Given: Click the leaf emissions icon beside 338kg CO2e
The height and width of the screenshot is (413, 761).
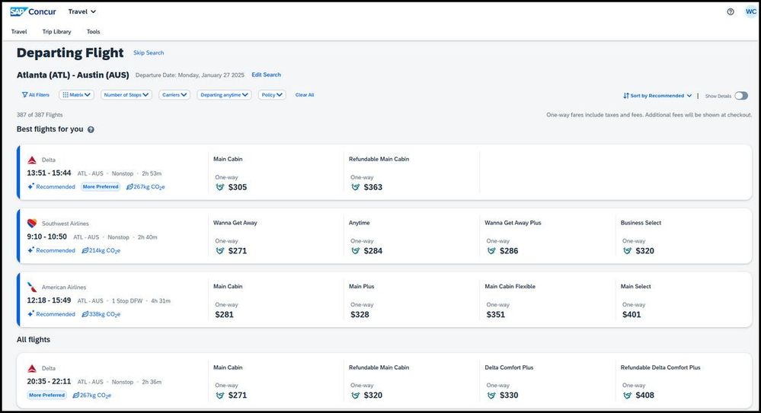Looking at the screenshot, I should (85, 314).
